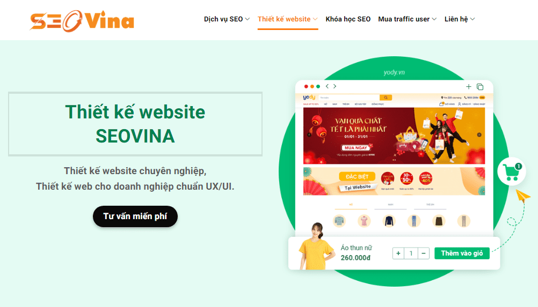Screen dimensions: 538x307
Task: Click the green shopping cart icon
Action: click(x=511, y=171)
